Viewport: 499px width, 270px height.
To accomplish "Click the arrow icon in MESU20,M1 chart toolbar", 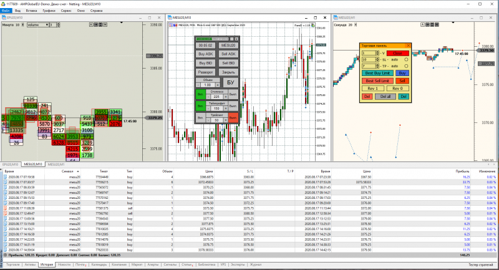I will coord(427,24).
